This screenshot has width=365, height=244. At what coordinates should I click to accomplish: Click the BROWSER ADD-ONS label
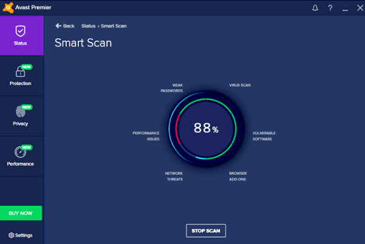coord(238,176)
